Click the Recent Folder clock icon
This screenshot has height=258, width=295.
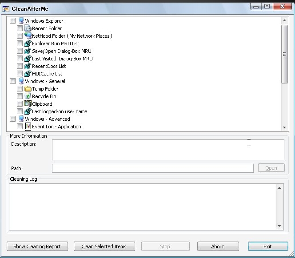(x=28, y=28)
